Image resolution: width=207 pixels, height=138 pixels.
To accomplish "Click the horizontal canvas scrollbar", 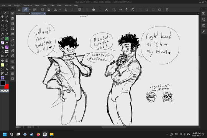I will [114, 127].
